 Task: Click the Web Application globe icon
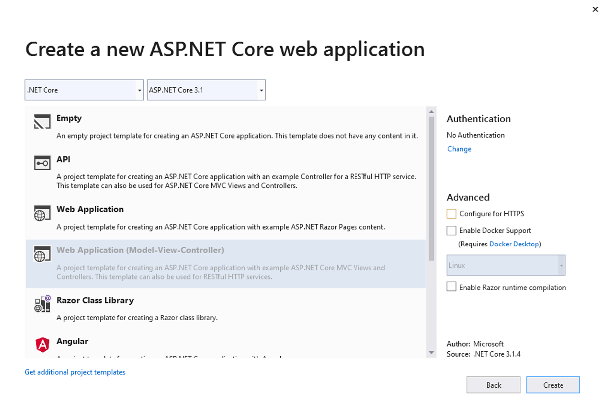click(x=42, y=213)
